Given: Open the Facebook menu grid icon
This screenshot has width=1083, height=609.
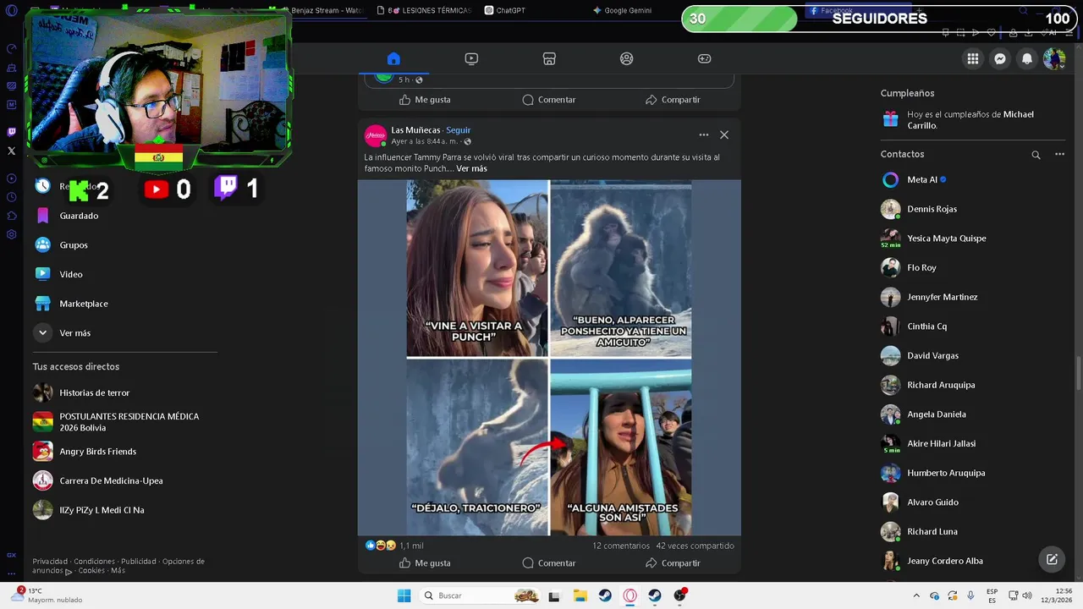Looking at the screenshot, I should (x=973, y=58).
